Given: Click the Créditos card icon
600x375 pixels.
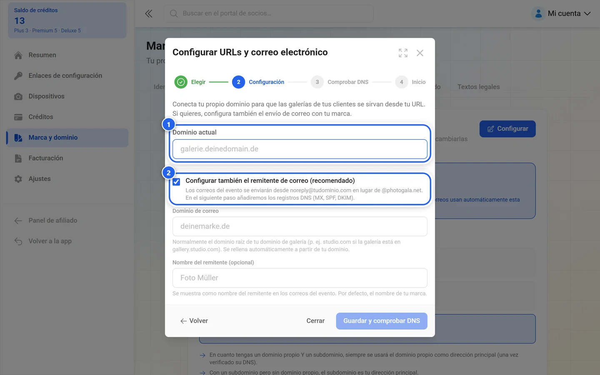Looking at the screenshot, I should 18,117.
